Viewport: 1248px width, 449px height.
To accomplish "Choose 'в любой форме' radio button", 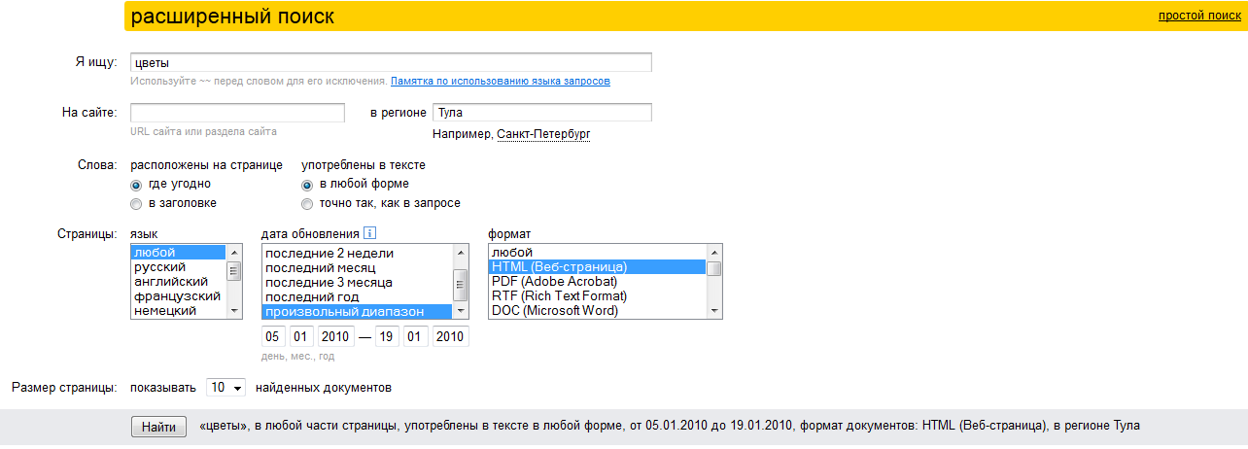I will click(307, 185).
